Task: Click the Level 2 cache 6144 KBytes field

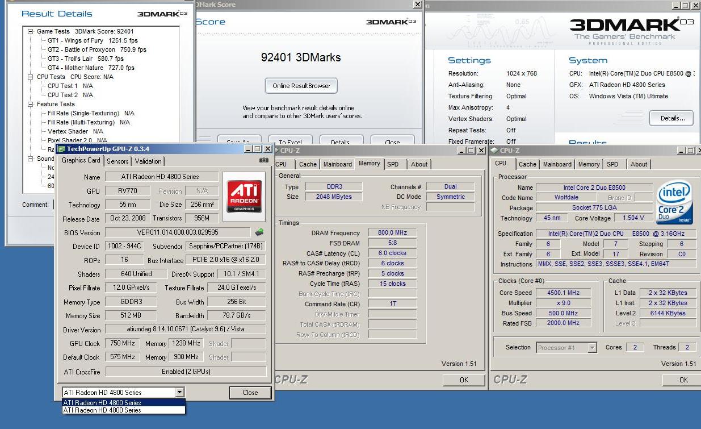Action: pos(669,313)
